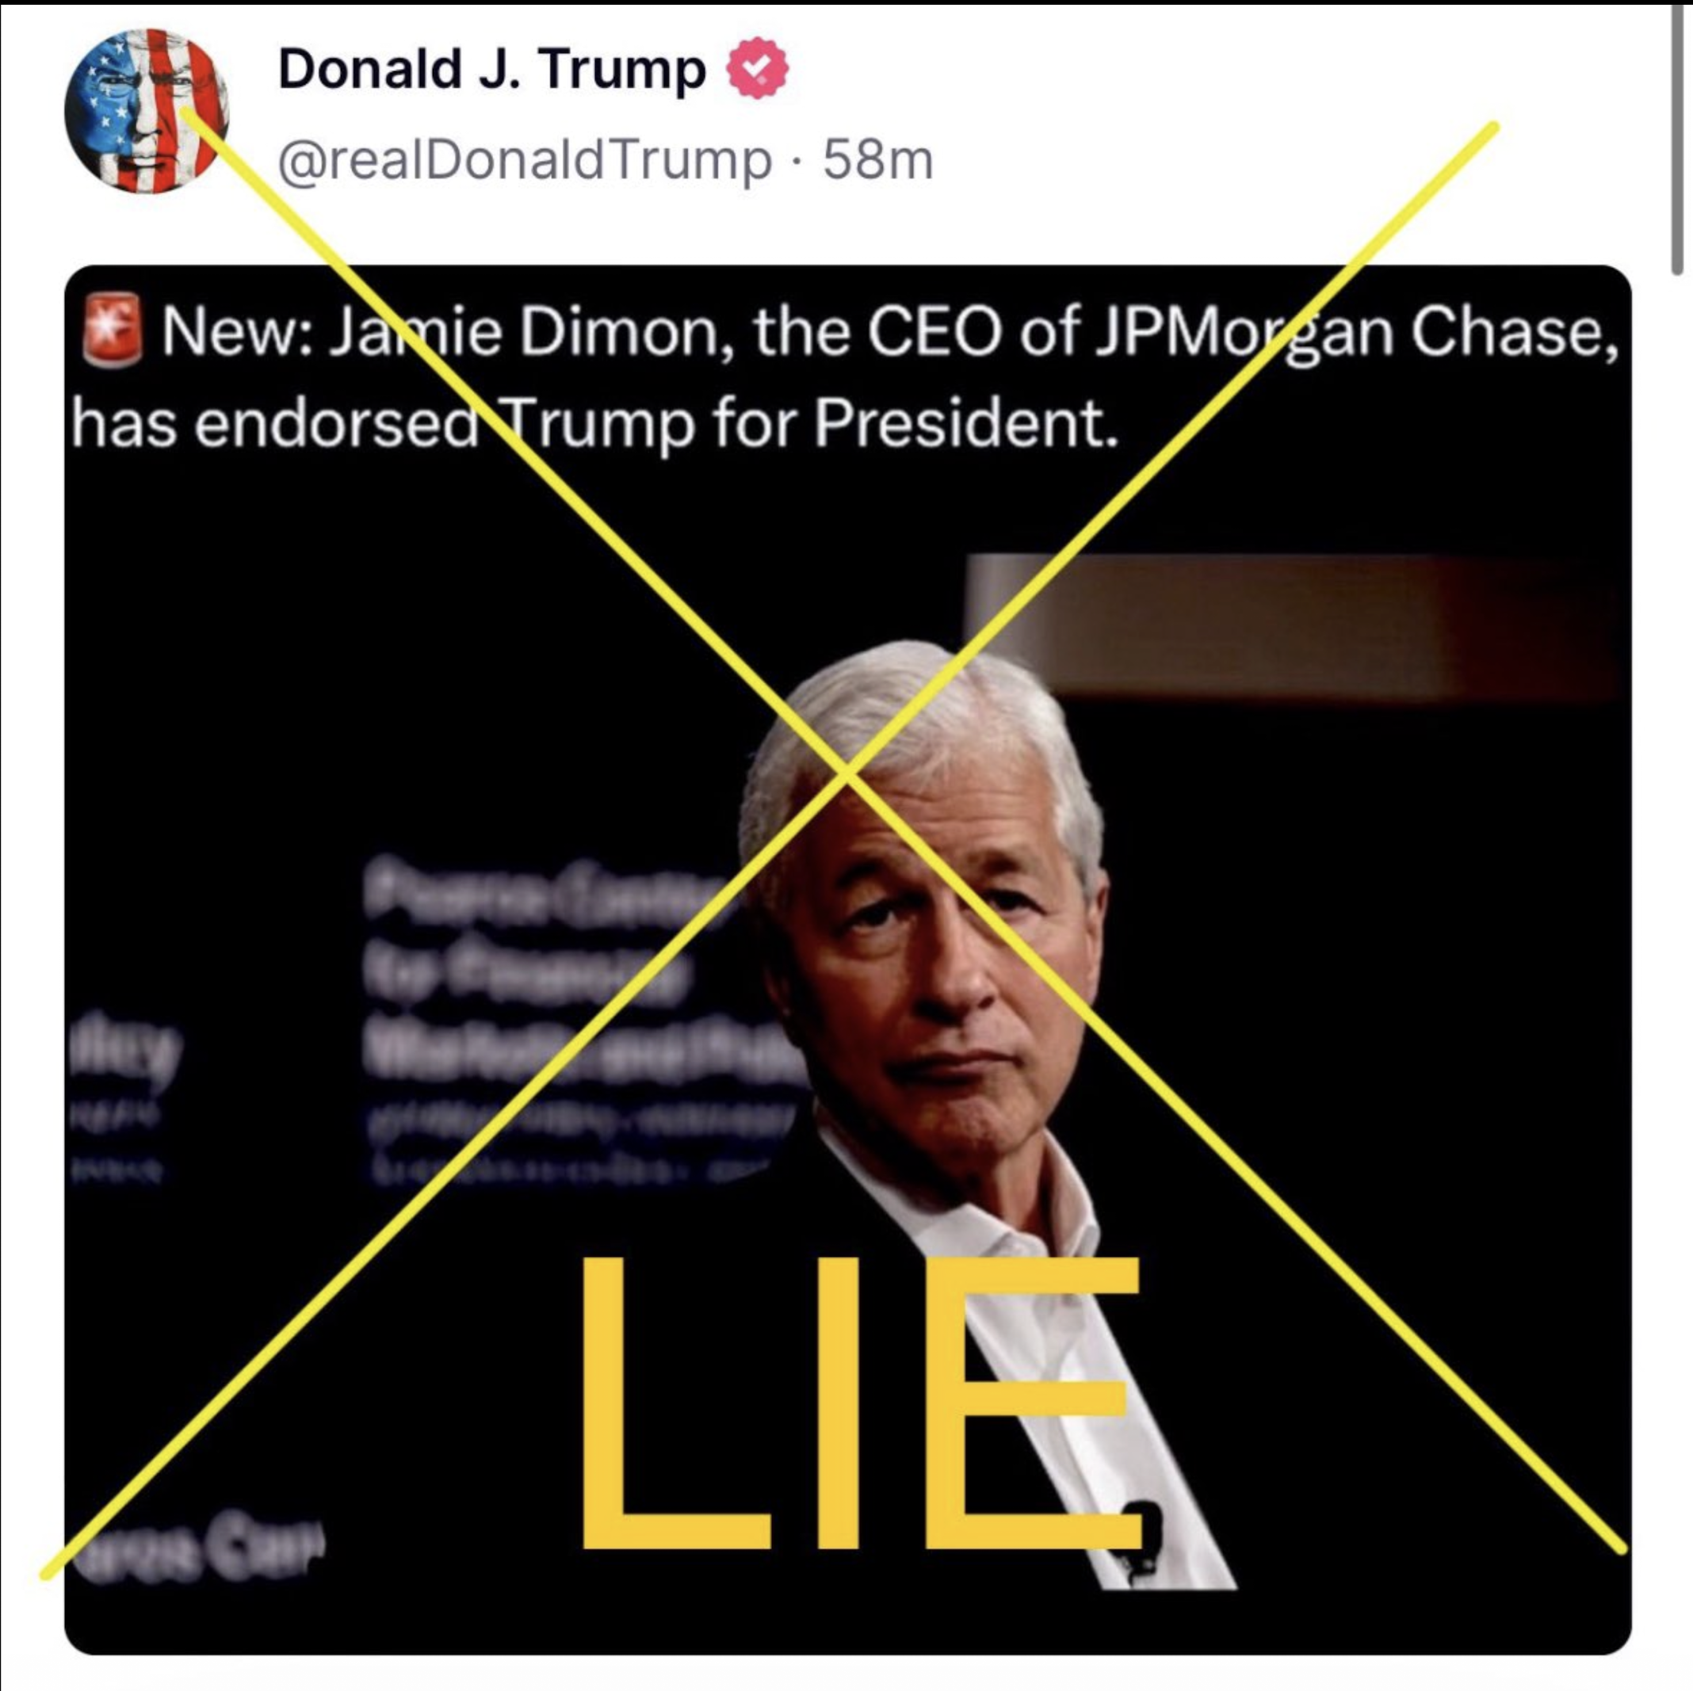The height and width of the screenshot is (1691, 1693).
Task: Click the 58m post timestamp
Action: [x=878, y=160]
